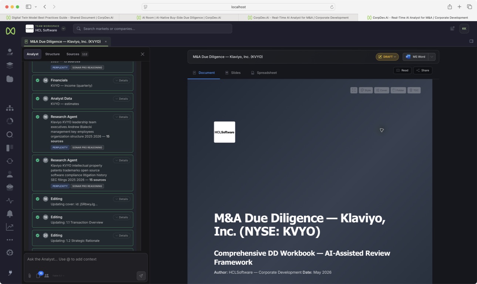477x284 pixels.
Task: Click Safari share icon in toolbar
Action: tap(450, 7)
